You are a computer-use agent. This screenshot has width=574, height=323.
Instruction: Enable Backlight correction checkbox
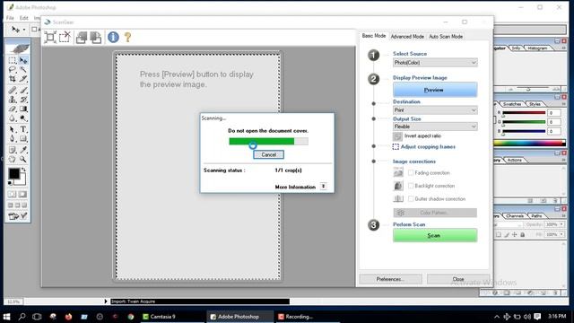click(411, 186)
